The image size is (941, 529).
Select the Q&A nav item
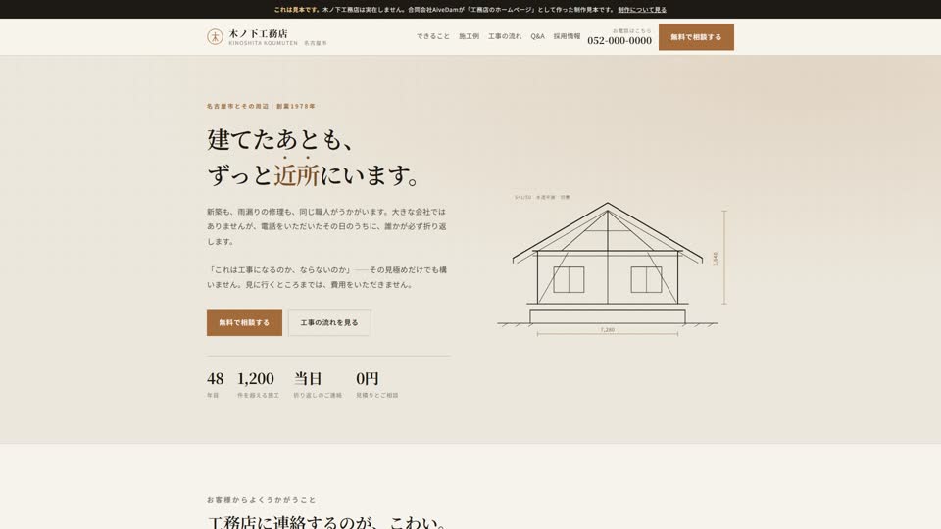click(x=538, y=36)
